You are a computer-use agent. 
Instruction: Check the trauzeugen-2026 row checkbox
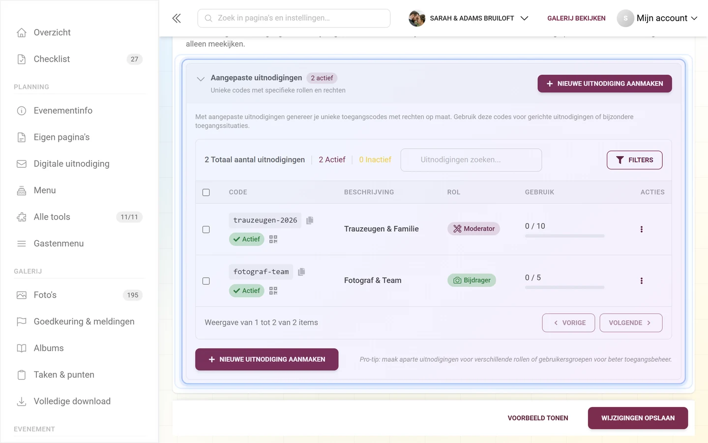point(206,229)
